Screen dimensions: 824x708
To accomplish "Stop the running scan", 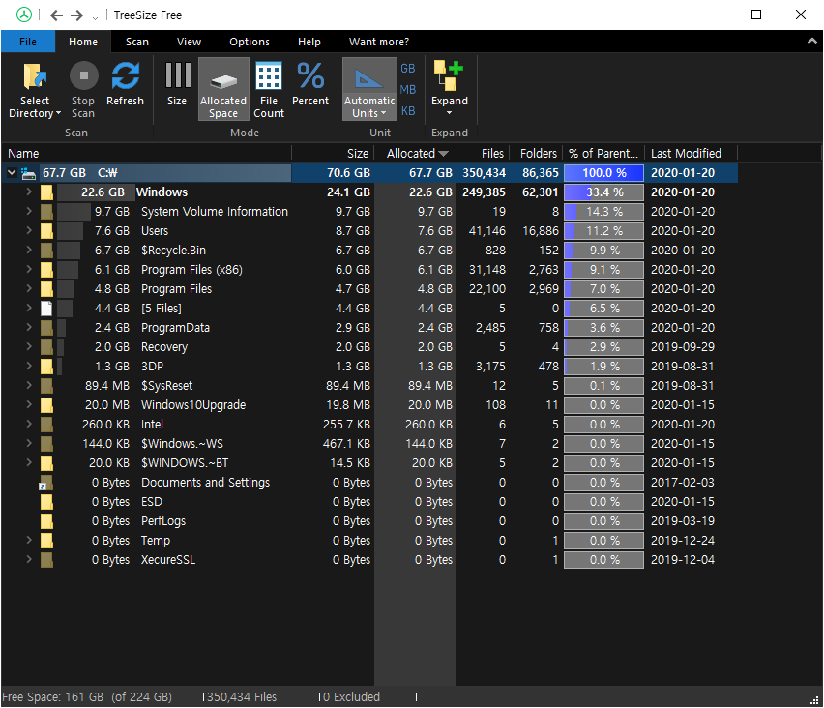I will point(83,89).
